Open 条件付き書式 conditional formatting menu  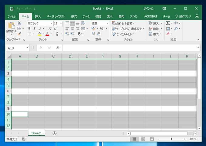123,23
